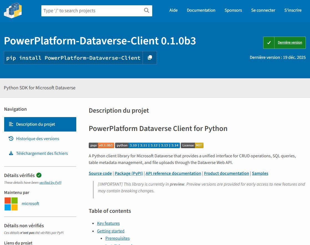Jump to Prerequisites section

click(x=118, y=238)
